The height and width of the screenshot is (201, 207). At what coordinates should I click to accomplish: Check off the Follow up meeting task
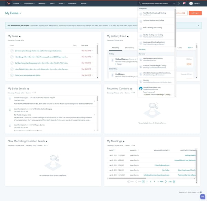tap(12, 75)
